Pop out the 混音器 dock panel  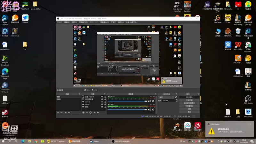[156, 94]
